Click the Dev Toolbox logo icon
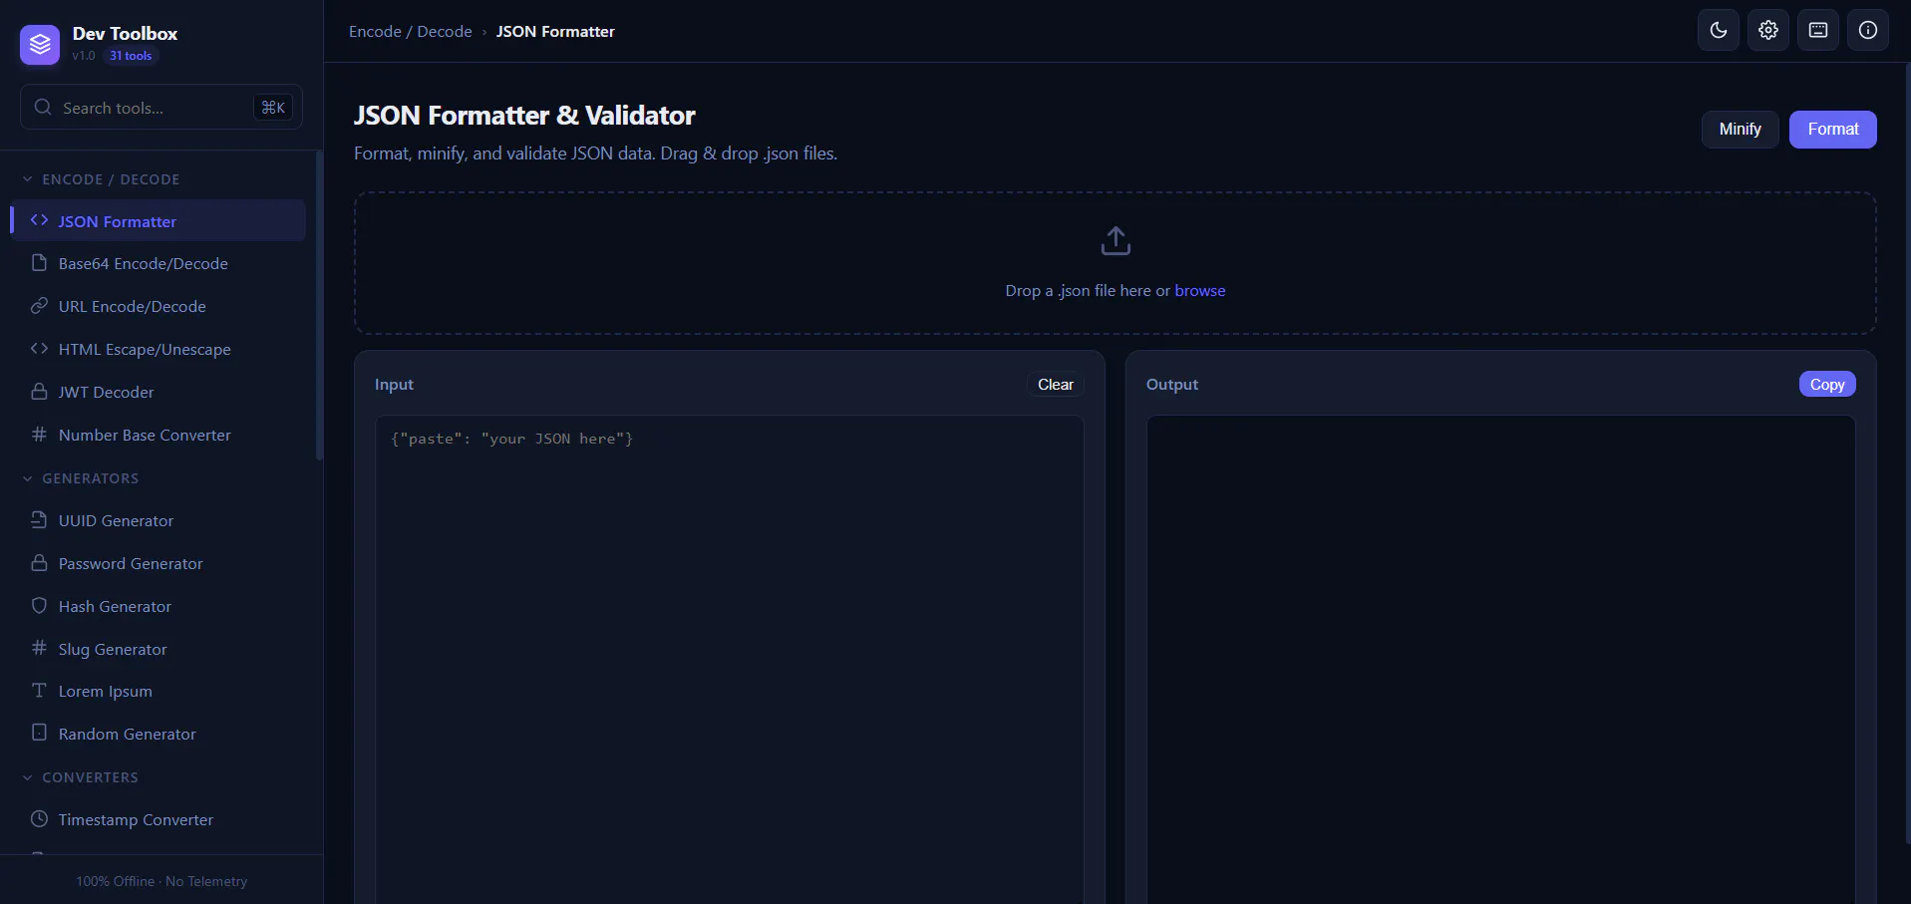 [40, 44]
